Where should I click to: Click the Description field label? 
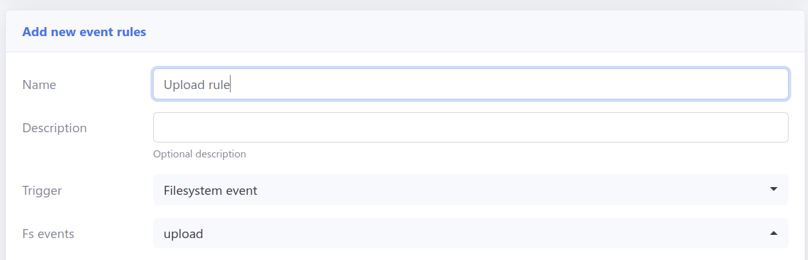pos(54,128)
